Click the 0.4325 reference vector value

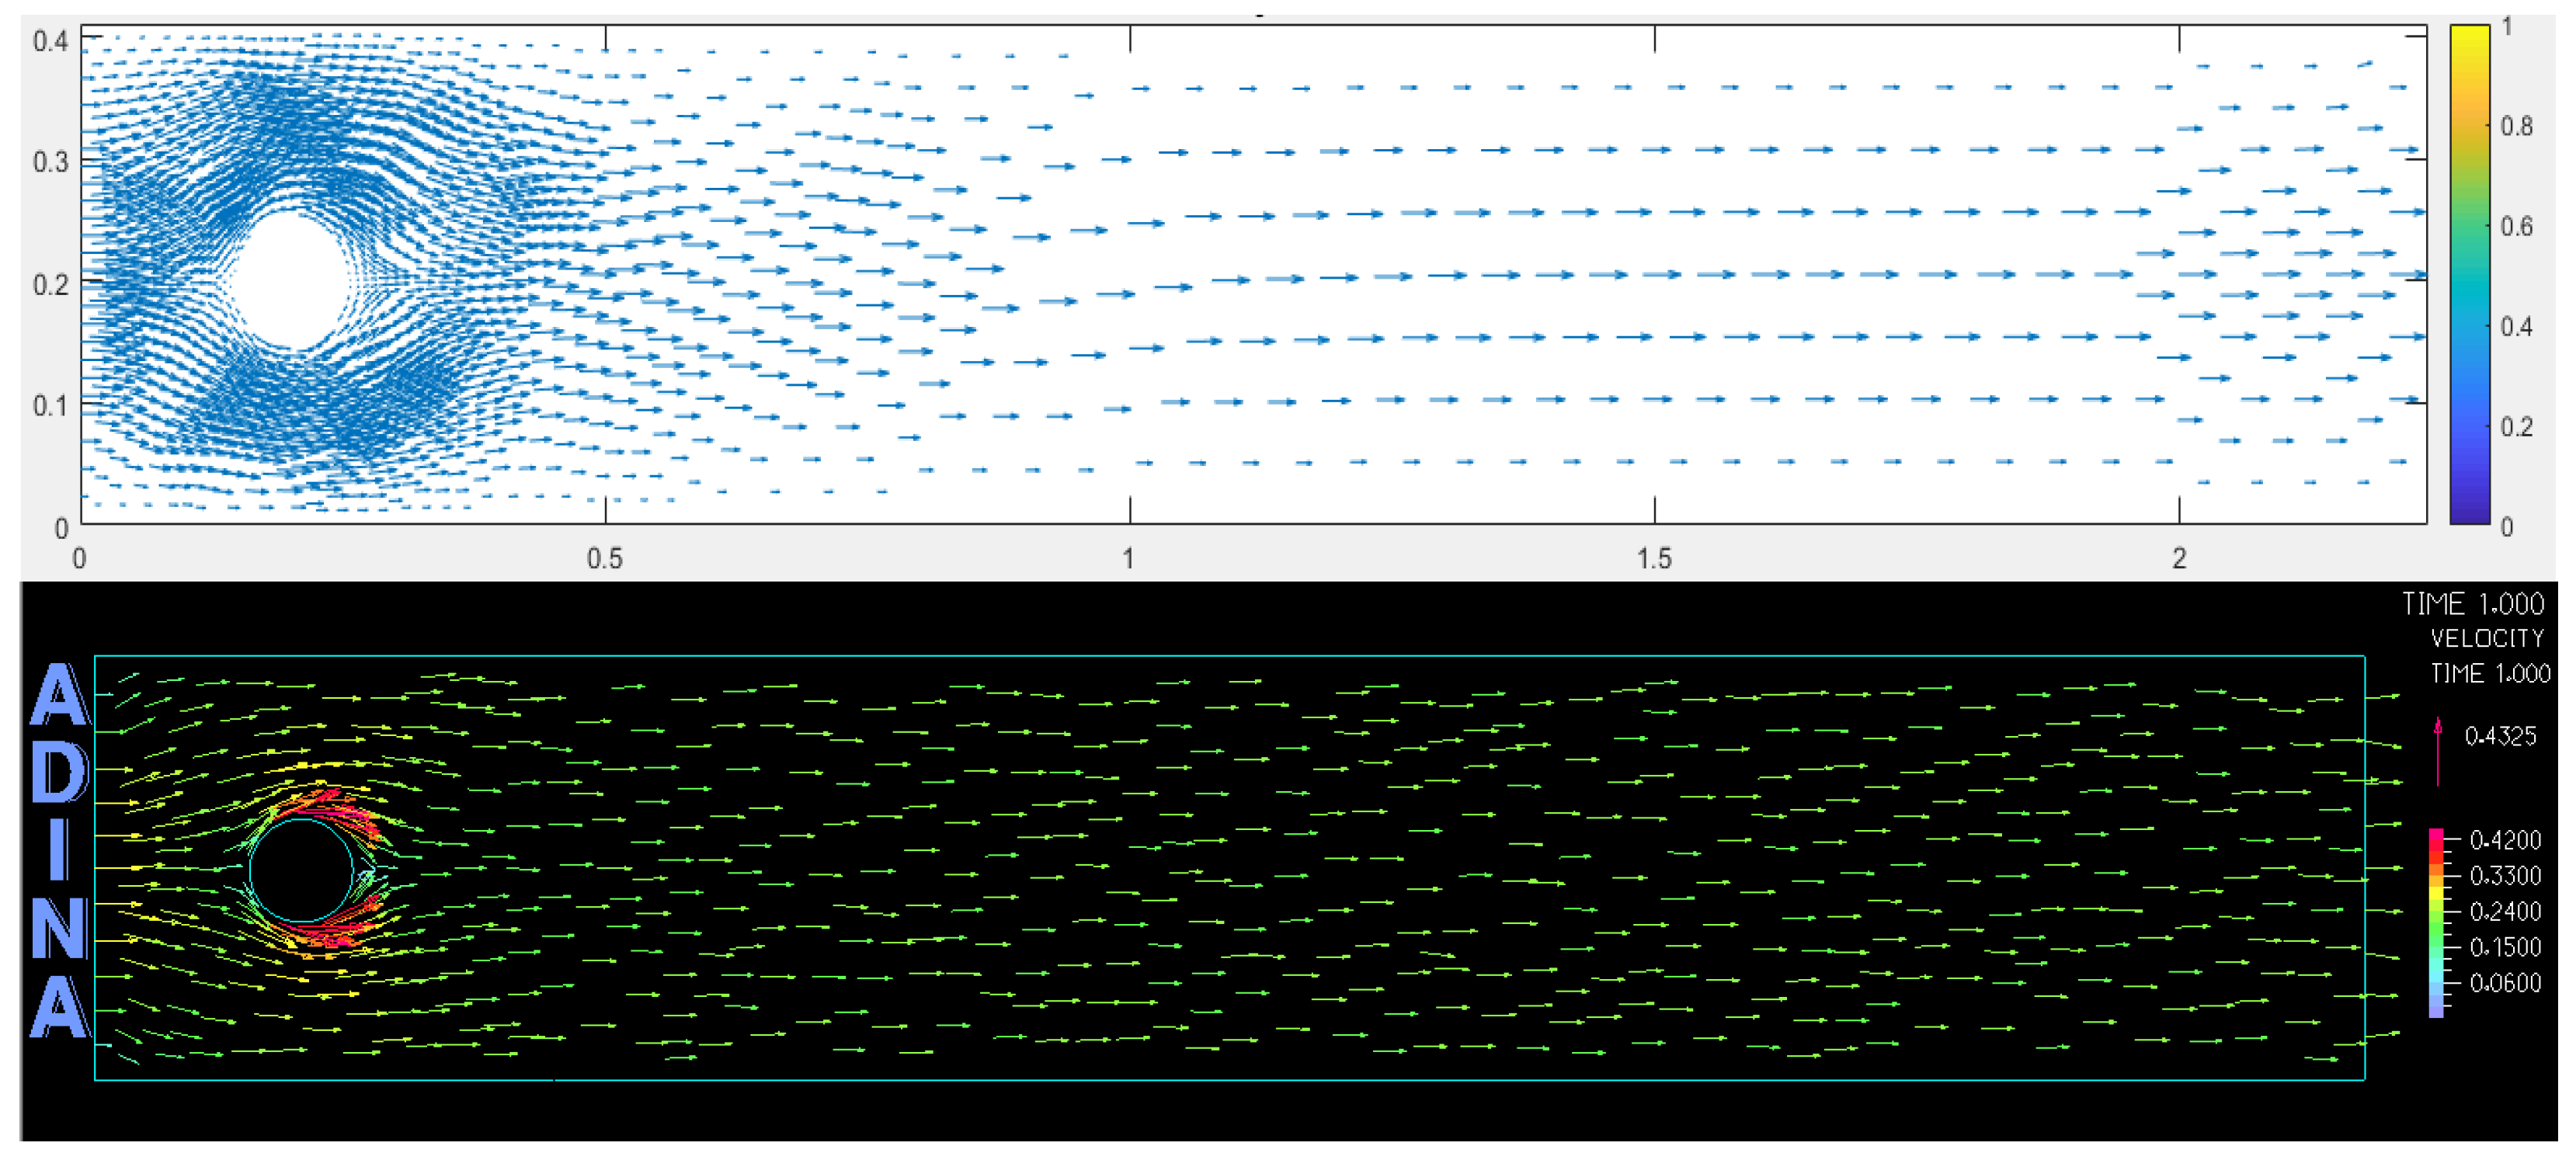point(2500,737)
